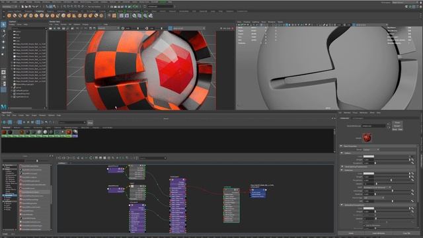Screen dimensions: 423x238
Task: Open the BRDF dropdown in Reflection section
Action: tap(377, 187)
